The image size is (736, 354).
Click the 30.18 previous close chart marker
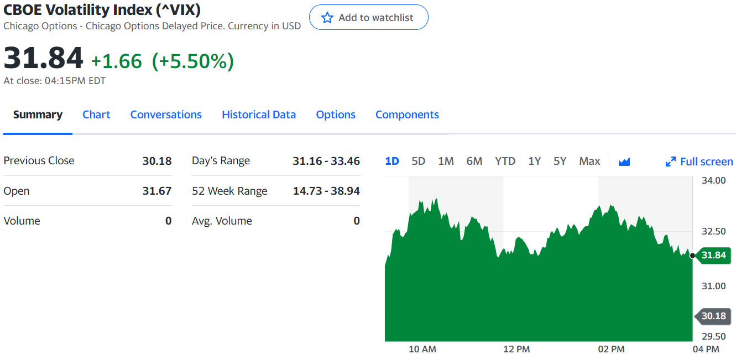click(712, 316)
